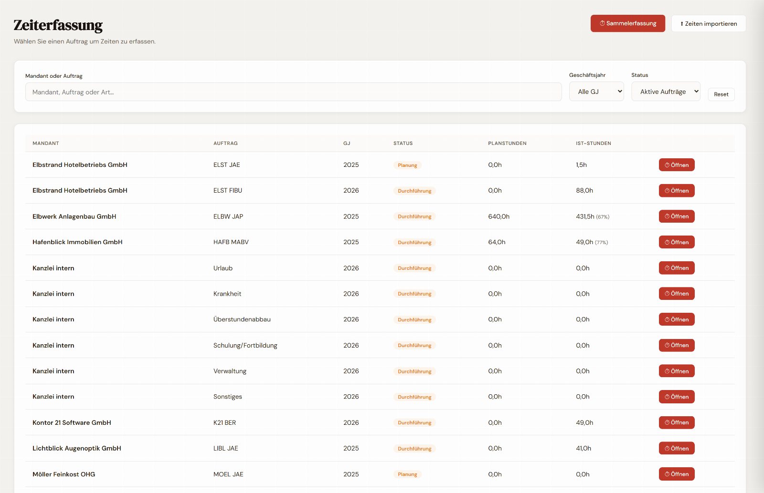Click 640,0h planned hours value
This screenshot has height=493, width=764.
499,216
